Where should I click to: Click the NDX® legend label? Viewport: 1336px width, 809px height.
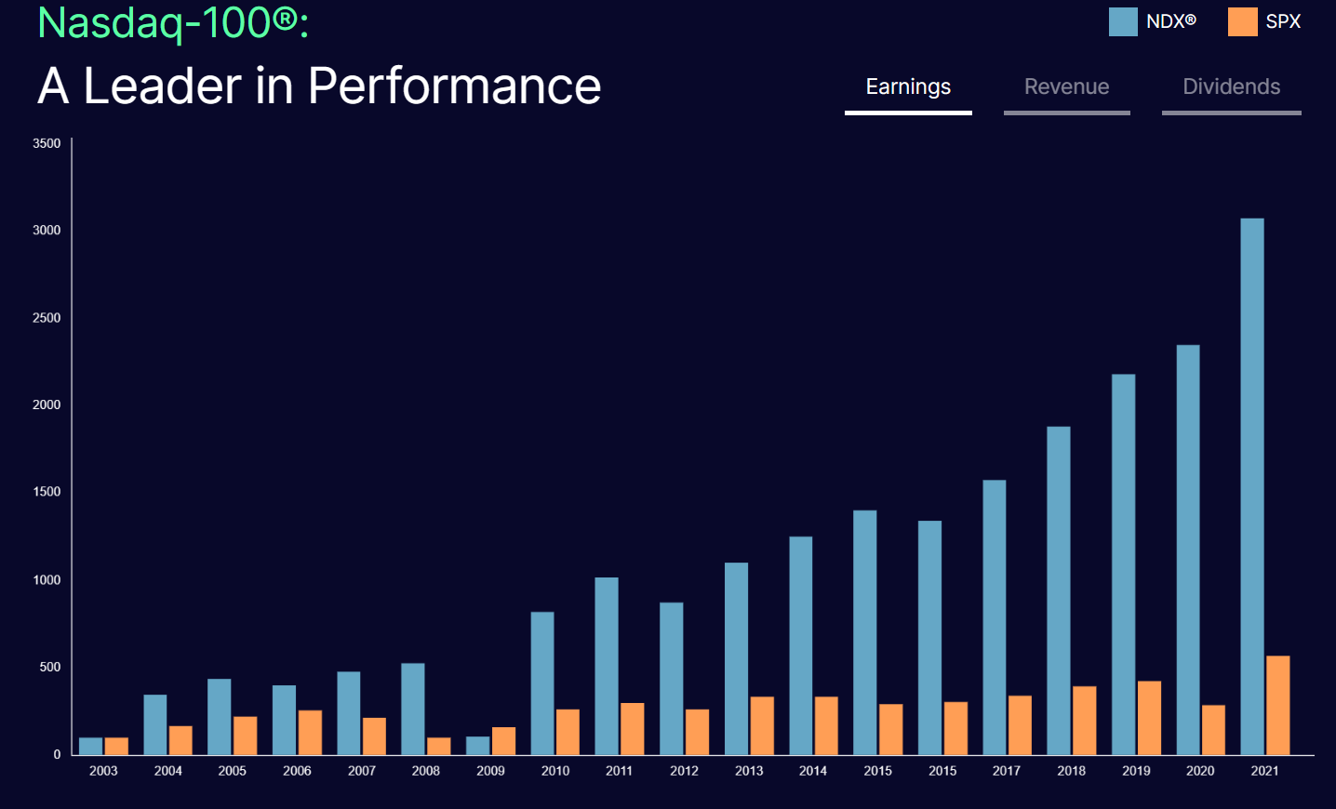(x=1171, y=21)
